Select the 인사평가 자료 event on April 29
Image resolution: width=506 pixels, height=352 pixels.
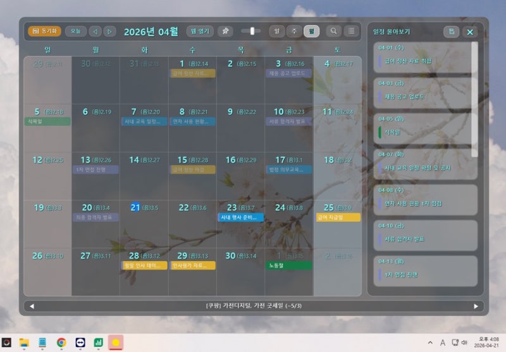(193, 265)
